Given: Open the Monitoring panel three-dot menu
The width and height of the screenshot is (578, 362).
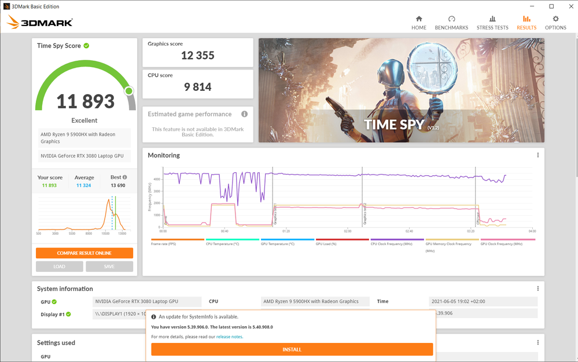Looking at the screenshot, I should pyautogui.click(x=537, y=155).
